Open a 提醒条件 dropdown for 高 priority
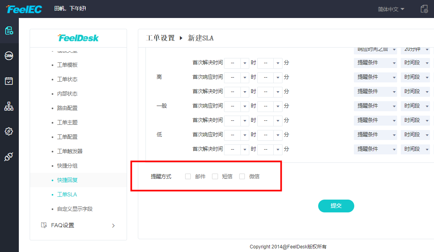This screenshot has width=434, height=252. click(375, 77)
